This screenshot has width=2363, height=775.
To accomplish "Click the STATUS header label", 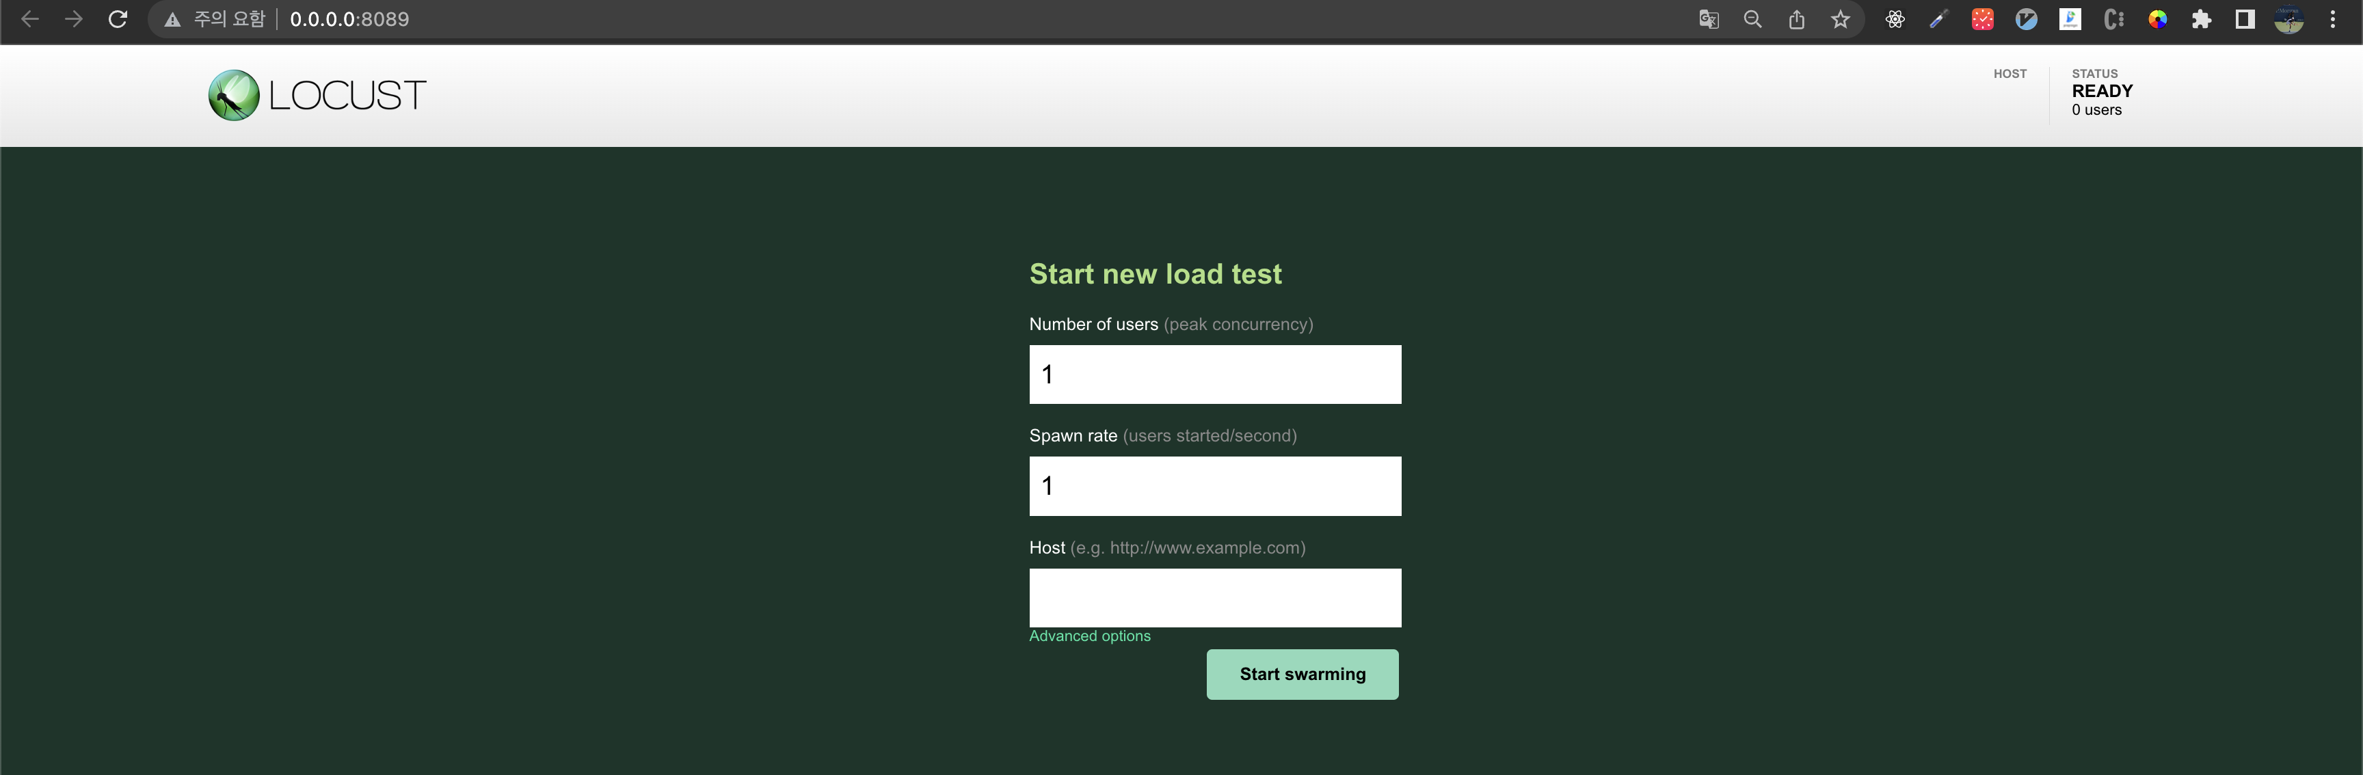I will pyautogui.click(x=2094, y=73).
